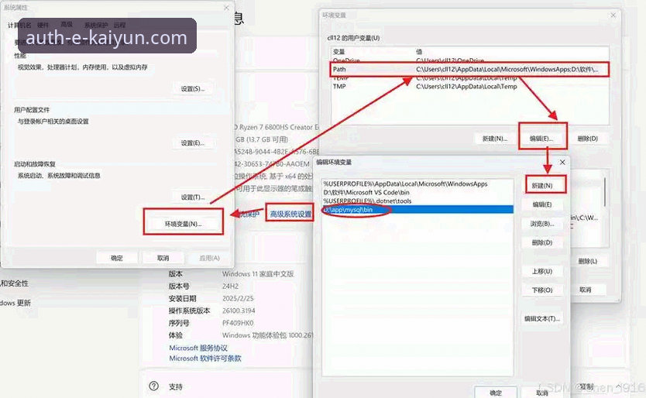The width and height of the screenshot is (646, 398).
Task: Switch to the 系统保护 tab in 系统属性
Action: coord(95,25)
